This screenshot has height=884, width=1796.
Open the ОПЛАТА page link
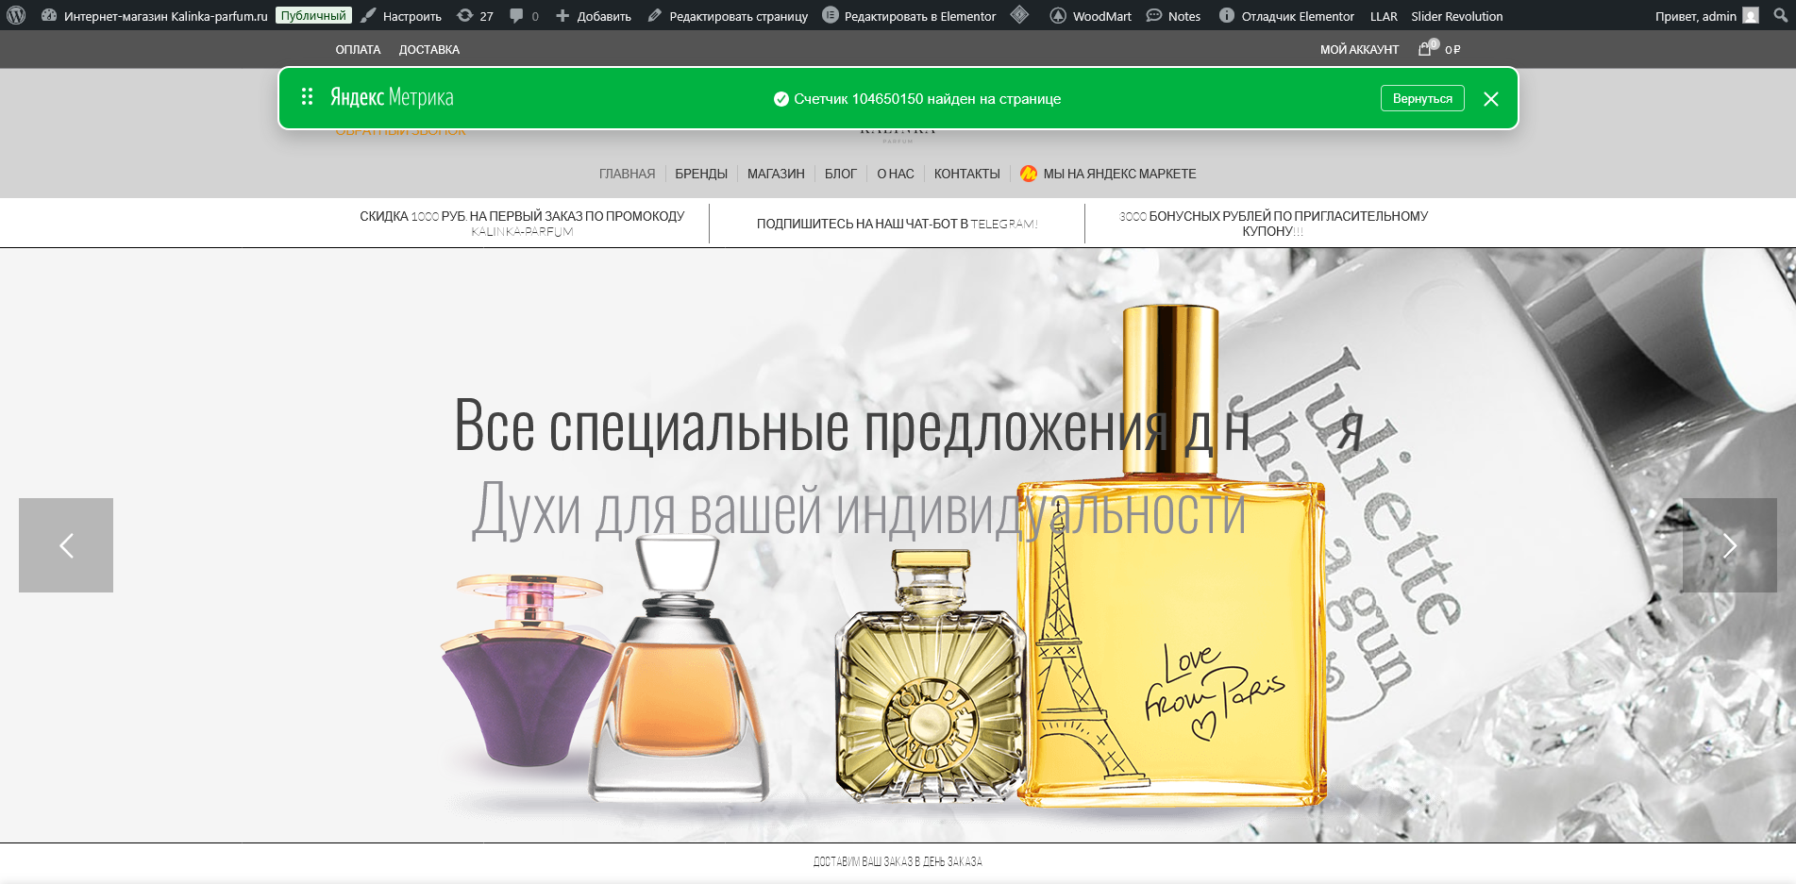[359, 48]
